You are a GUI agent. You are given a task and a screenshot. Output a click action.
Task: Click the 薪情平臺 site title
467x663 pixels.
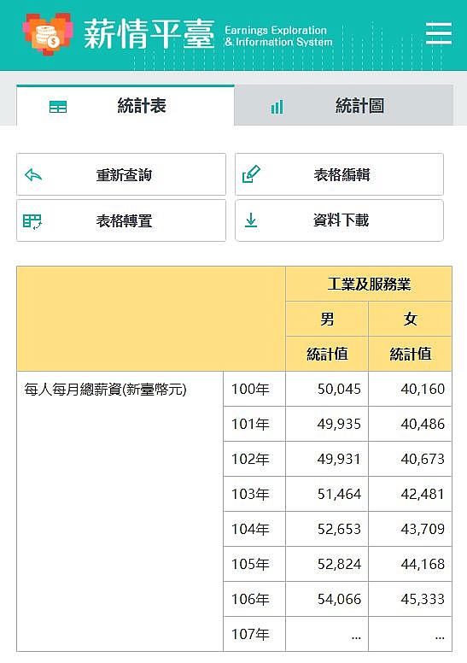coord(149,34)
